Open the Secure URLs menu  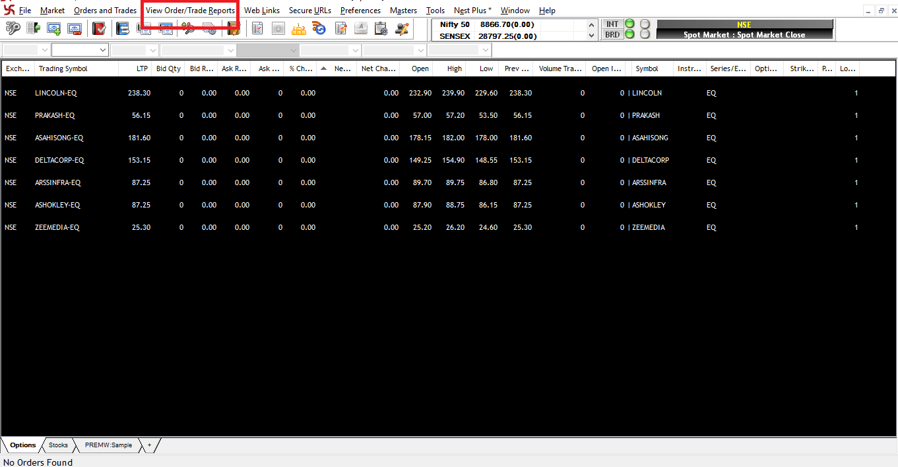[x=310, y=11]
